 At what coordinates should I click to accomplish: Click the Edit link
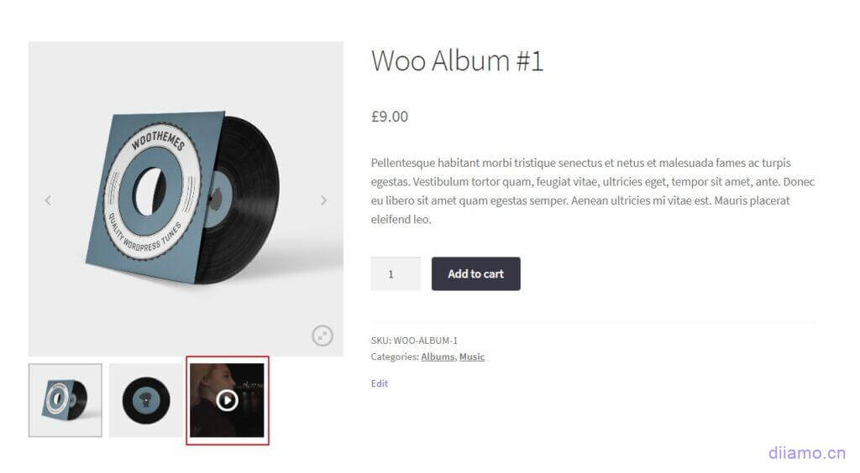point(380,383)
